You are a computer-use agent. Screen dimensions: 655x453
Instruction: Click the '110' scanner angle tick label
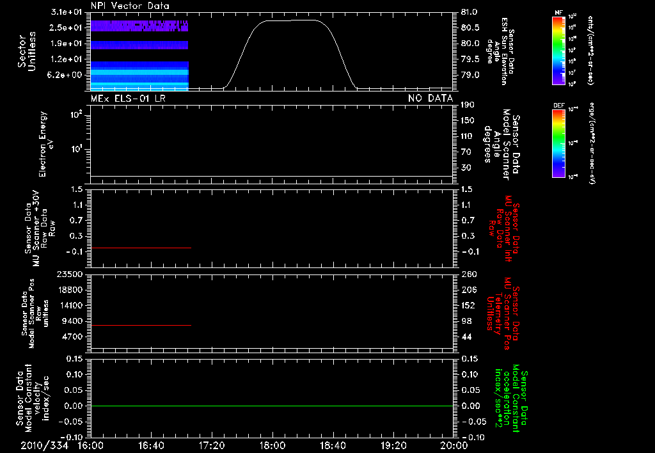pyautogui.click(x=468, y=136)
